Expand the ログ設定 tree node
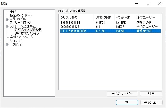Image resolution: width=166 pixels, height=108 pixels. point(7,44)
